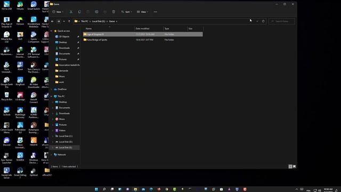This screenshot has width=341, height=192.
Task: Expand the Local Disk (E:) tree node
Action: click(x=53, y=148)
